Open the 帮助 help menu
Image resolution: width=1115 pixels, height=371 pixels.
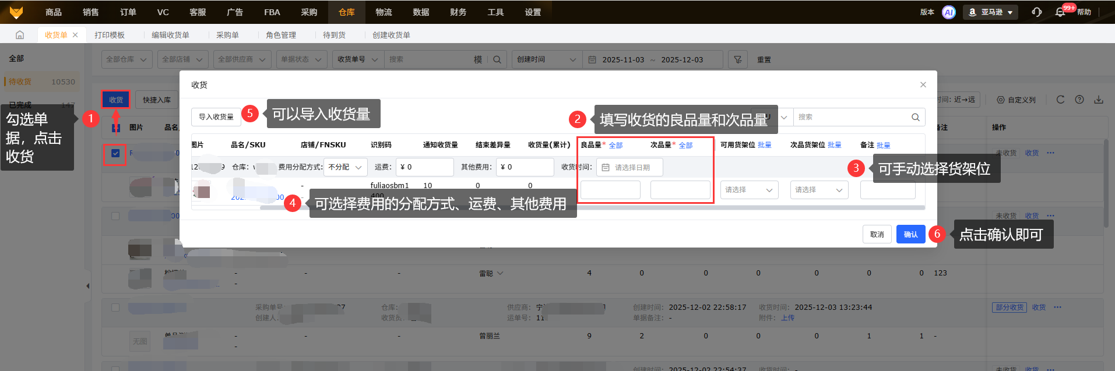point(1084,12)
